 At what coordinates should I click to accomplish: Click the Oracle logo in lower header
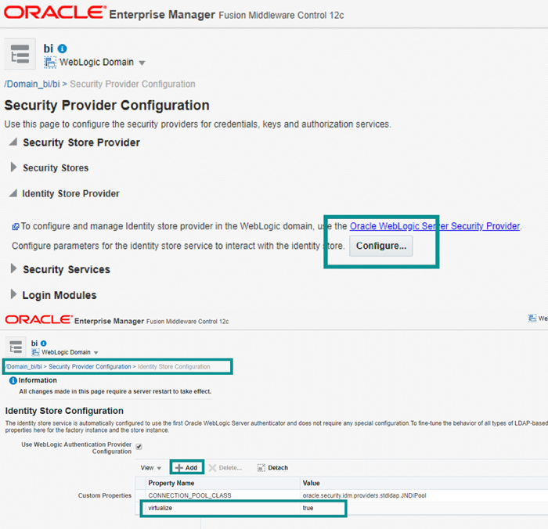(38, 320)
